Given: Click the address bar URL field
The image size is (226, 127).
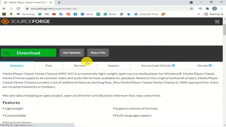Looking at the screenshot, I should click(x=108, y=8).
